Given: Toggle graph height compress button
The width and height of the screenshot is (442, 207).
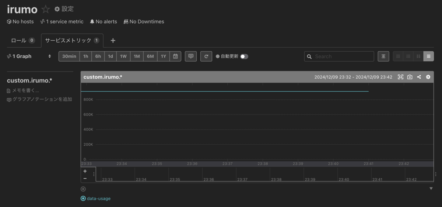Looking at the screenshot, I should click(x=383, y=56).
